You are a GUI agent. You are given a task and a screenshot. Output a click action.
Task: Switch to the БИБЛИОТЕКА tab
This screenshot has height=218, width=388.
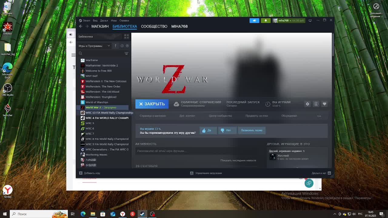(x=125, y=26)
